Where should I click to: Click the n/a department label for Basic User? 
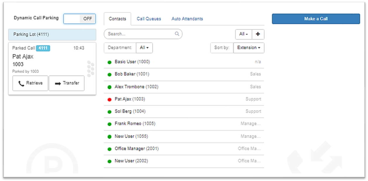[258, 62]
